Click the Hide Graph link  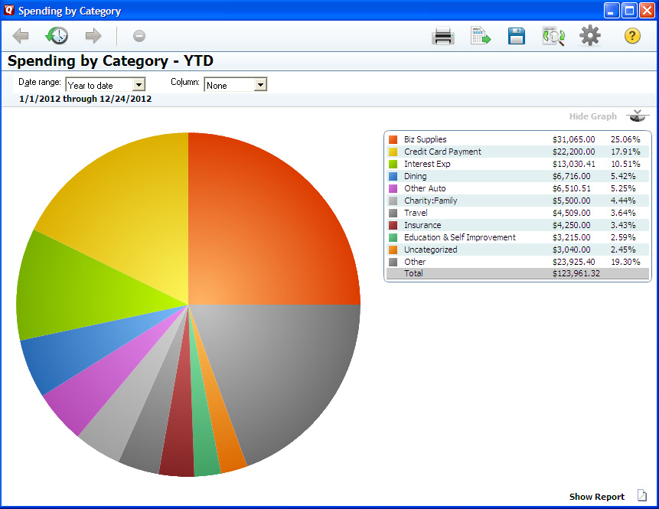(x=592, y=116)
